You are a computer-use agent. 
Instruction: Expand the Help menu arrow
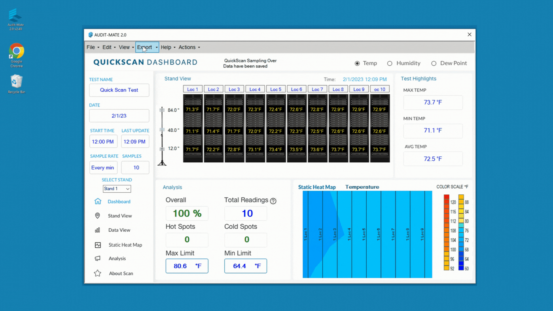175,48
